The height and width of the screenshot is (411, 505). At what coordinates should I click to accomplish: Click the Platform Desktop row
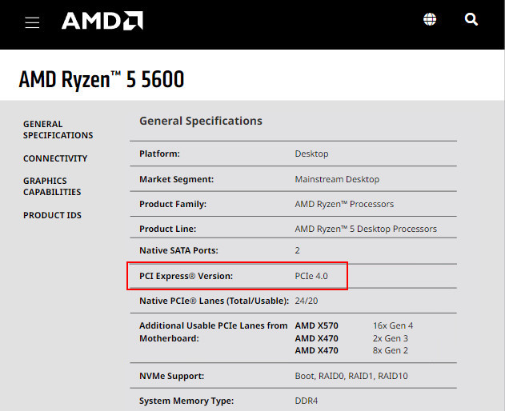(293, 154)
